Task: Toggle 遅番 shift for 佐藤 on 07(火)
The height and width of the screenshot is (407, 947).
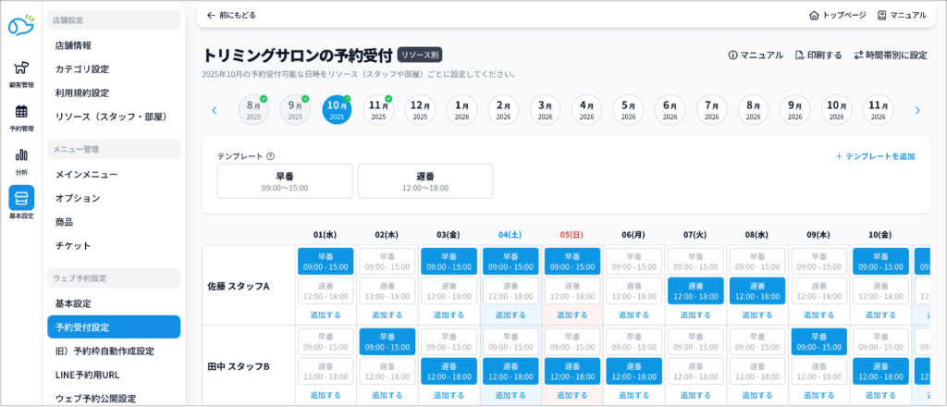Action: 695,290
